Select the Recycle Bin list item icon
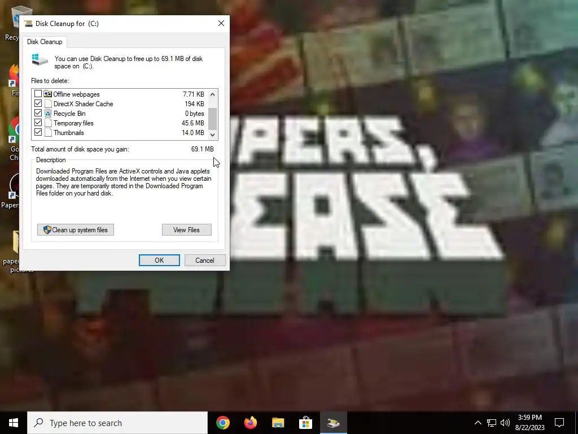The width and height of the screenshot is (578, 434). click(48, 113)
